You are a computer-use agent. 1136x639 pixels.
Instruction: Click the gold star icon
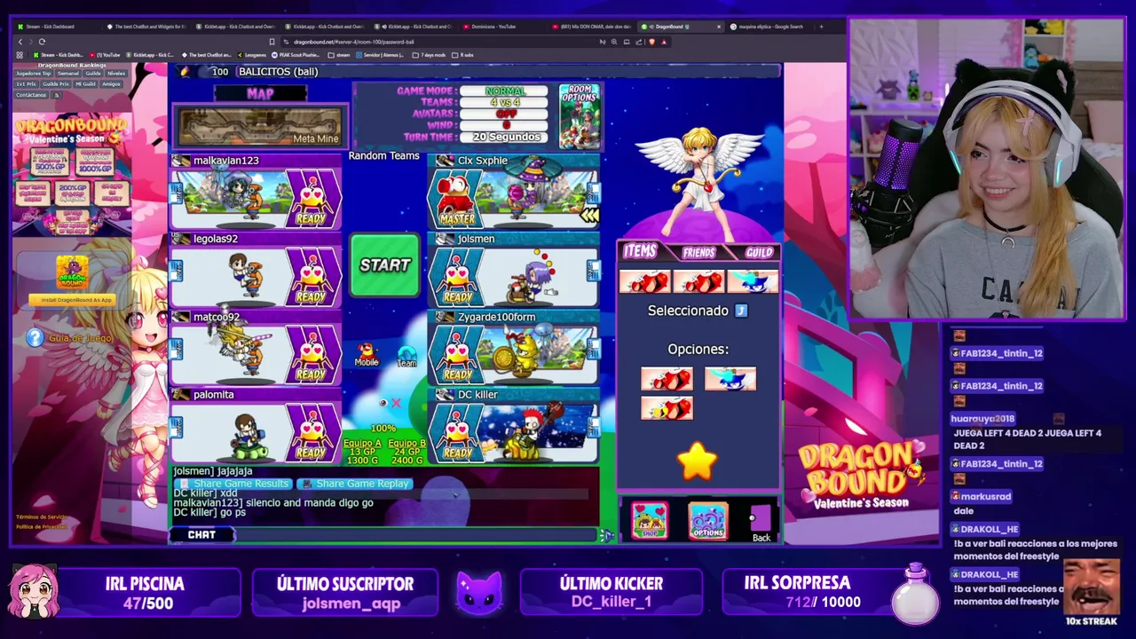pos(698,461)
